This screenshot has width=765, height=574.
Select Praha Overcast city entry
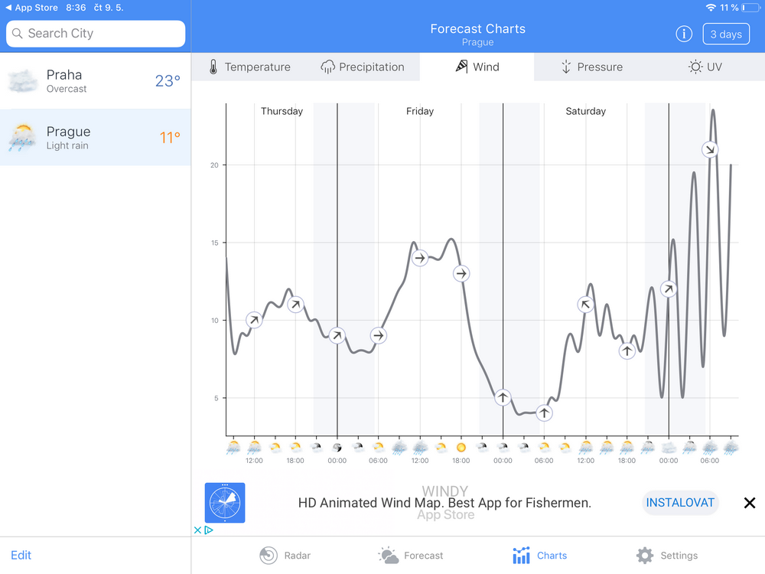click(x=95, y=81)
